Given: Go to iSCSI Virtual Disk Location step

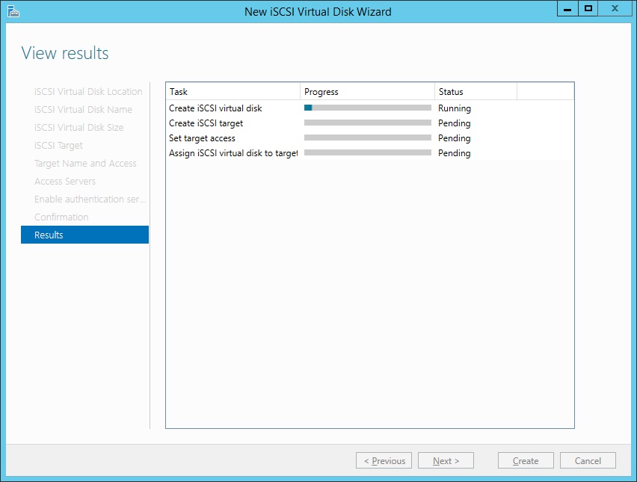Looking at the screenshot, I should click(x=88, y=91).
